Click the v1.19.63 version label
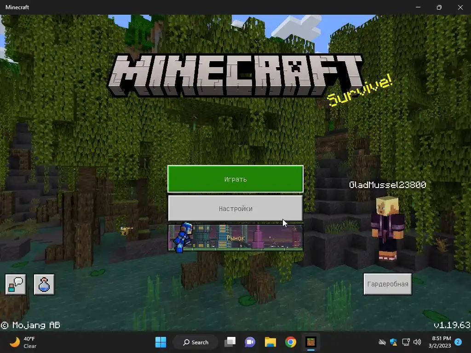Viewport: 471px width, 353px height. pos(452,325)
